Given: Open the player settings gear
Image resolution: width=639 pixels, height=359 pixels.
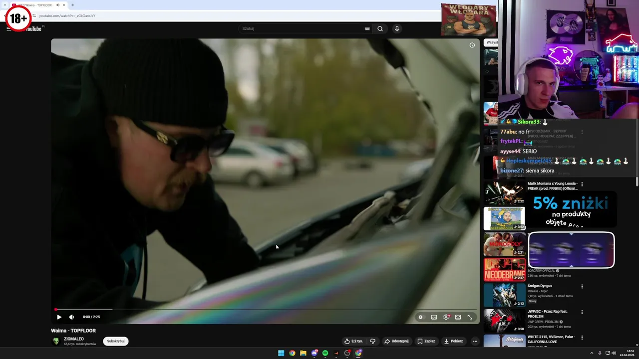Looking at the screenshot, I should click(446, 317).
